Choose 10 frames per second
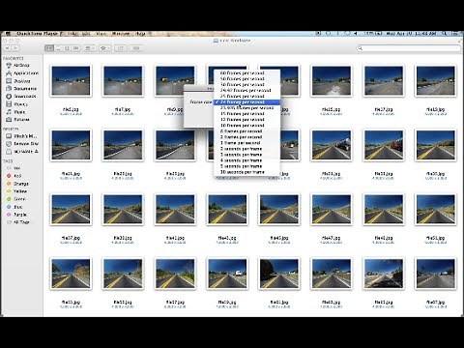The width and height of the screenshot is (464, 348). pyautogui.click(x=247, y=126)
